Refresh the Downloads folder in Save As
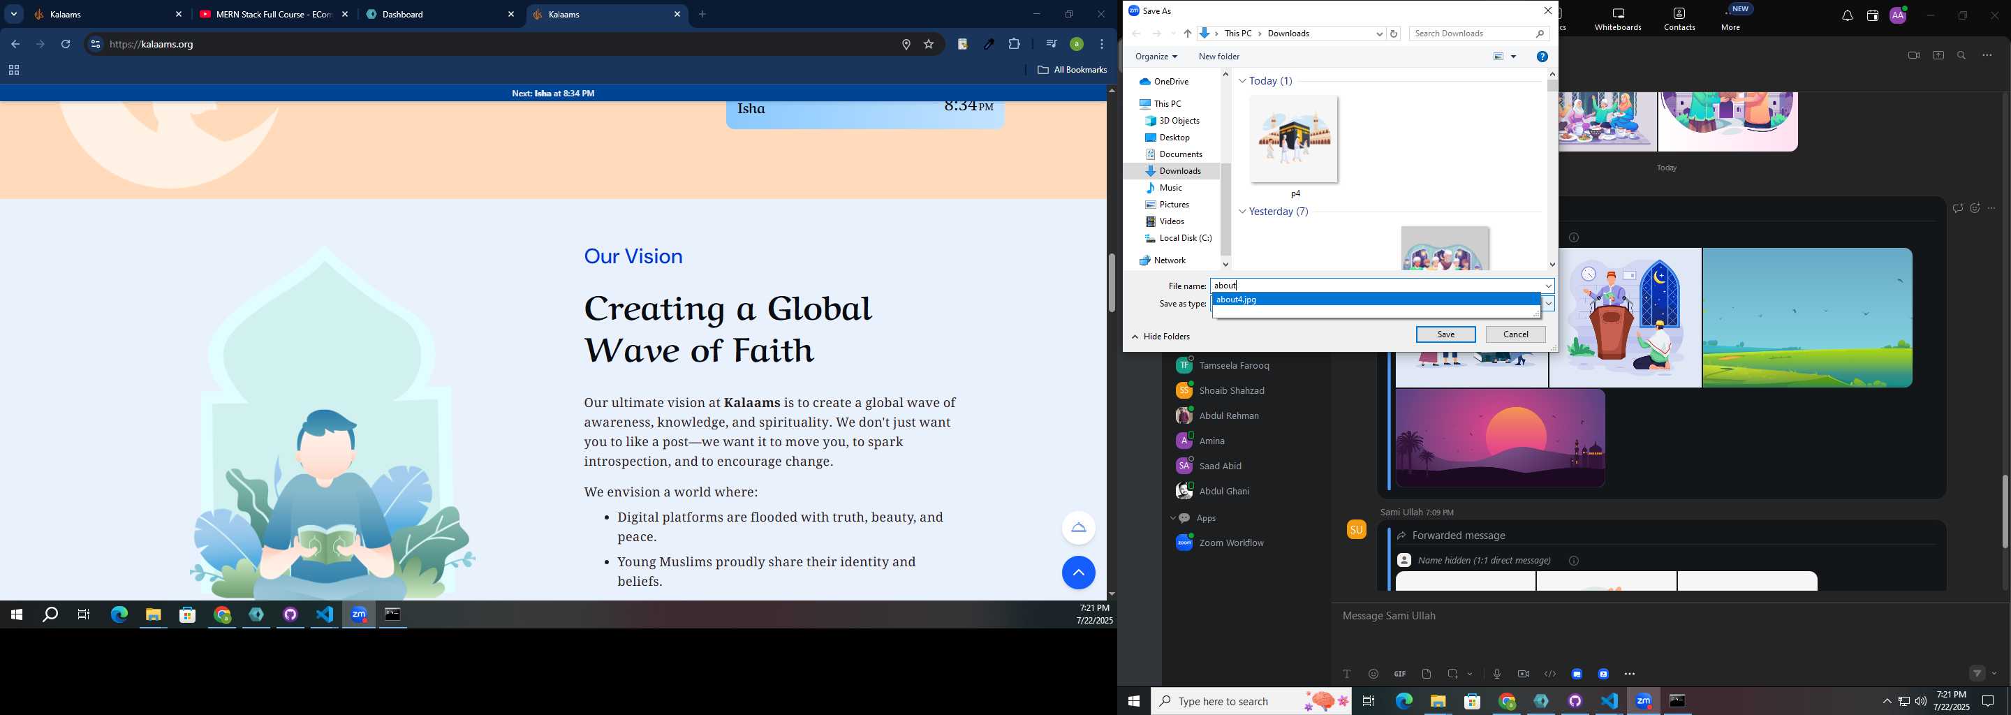The height and width of the screenshot is (715, 2011). pyautogui.click(x=1394, y=34)
